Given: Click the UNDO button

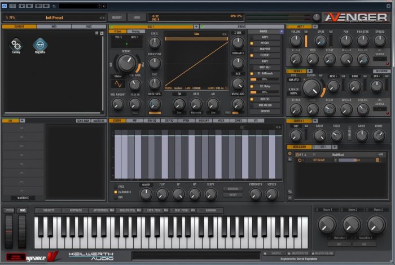Looking at the screenshot, I should 137,17.
